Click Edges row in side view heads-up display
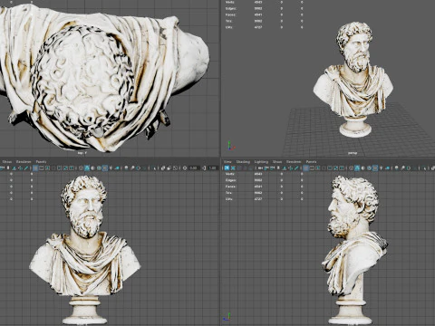The height and width of the screenshot is (326, 435). pos(265,180)
